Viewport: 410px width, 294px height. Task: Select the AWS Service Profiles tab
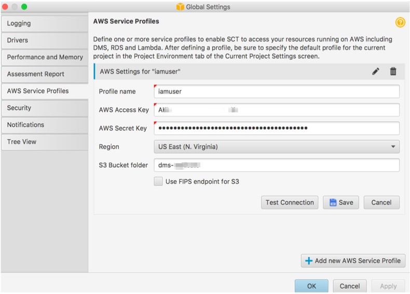pyautogui.click(x=45, y=91)
